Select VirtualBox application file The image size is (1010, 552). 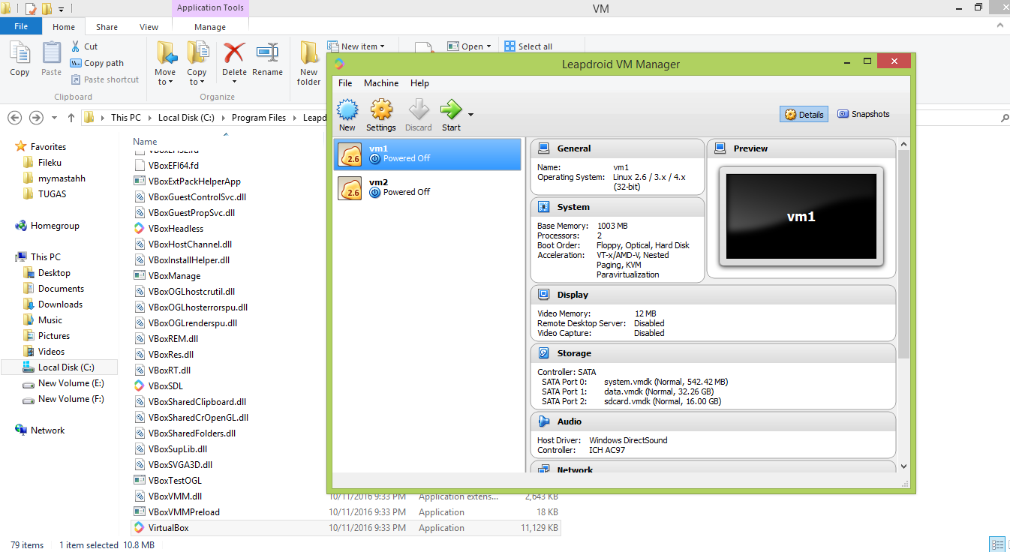point(346,528)
